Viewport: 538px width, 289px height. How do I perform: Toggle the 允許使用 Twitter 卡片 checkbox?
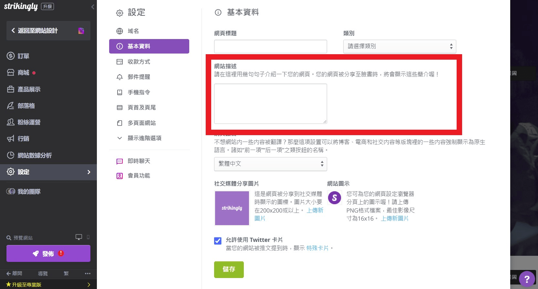(218, 241)
